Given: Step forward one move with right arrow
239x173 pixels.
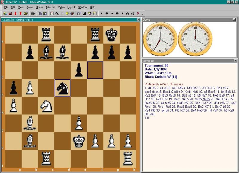Looking at the screenshot, I should (x=122, y=13).
